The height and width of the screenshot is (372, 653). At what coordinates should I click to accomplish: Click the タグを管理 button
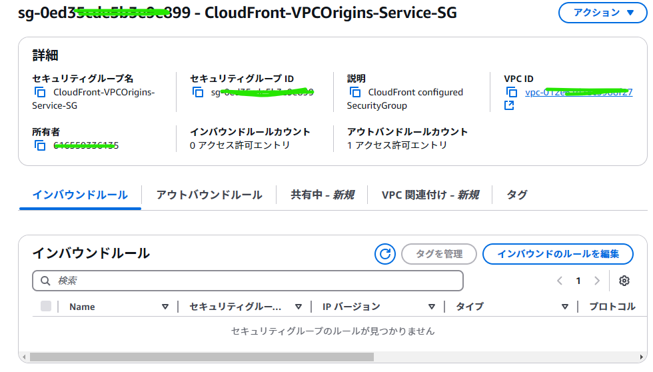click(x=439, y=254)
